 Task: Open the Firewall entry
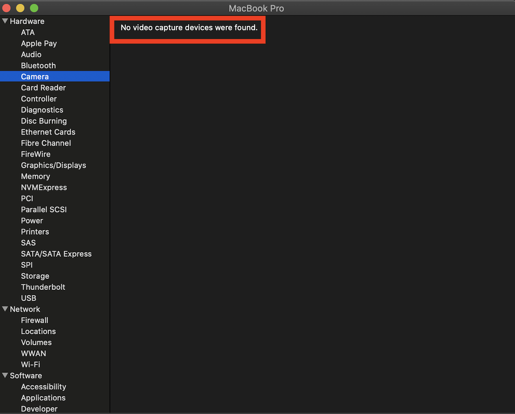(x=35, y=320)
